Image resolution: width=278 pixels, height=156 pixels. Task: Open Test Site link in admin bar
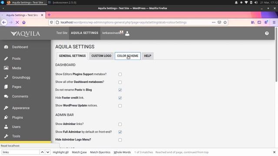(62, 33)
